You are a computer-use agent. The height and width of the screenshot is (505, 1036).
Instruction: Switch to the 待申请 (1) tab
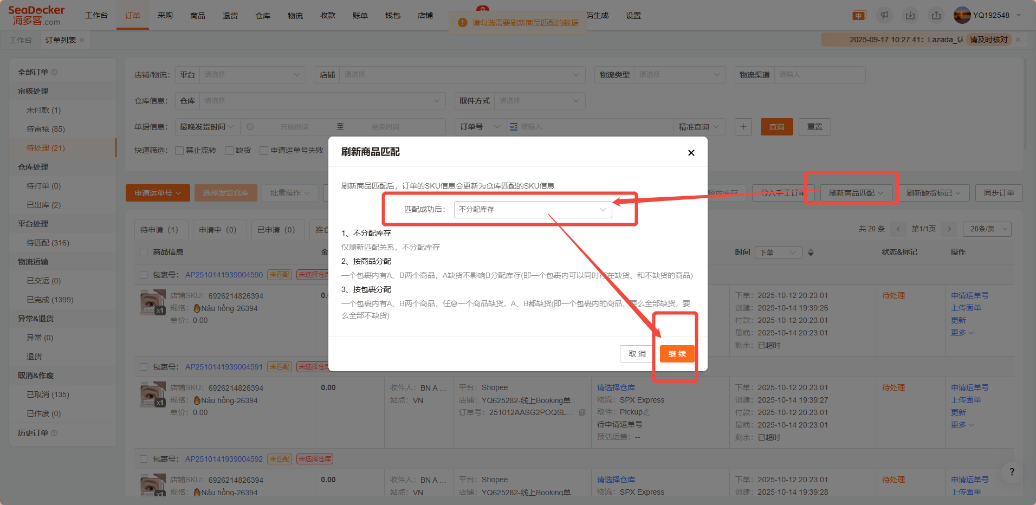(159, 230)
